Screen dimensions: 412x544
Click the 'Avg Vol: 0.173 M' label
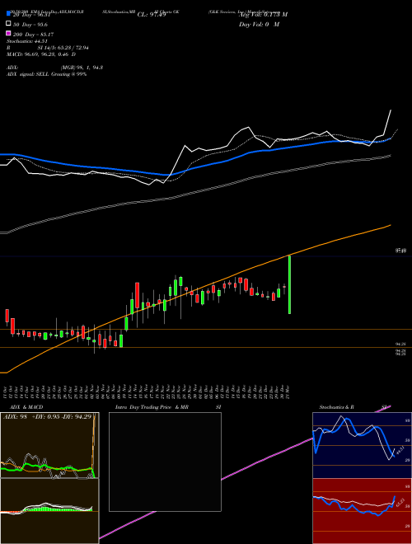tap(263, 15)
